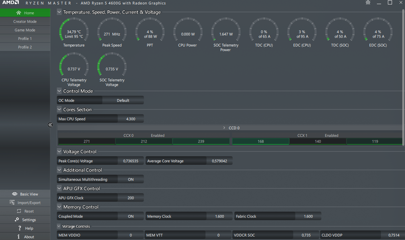Click the OC Mode Default value
405x240 pixels.
tap(123, 101)
